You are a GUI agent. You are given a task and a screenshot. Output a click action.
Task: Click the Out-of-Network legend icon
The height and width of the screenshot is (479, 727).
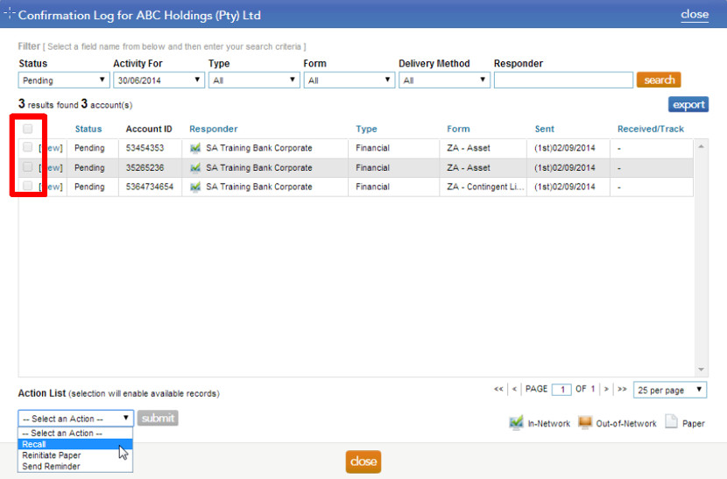point(585,423)
